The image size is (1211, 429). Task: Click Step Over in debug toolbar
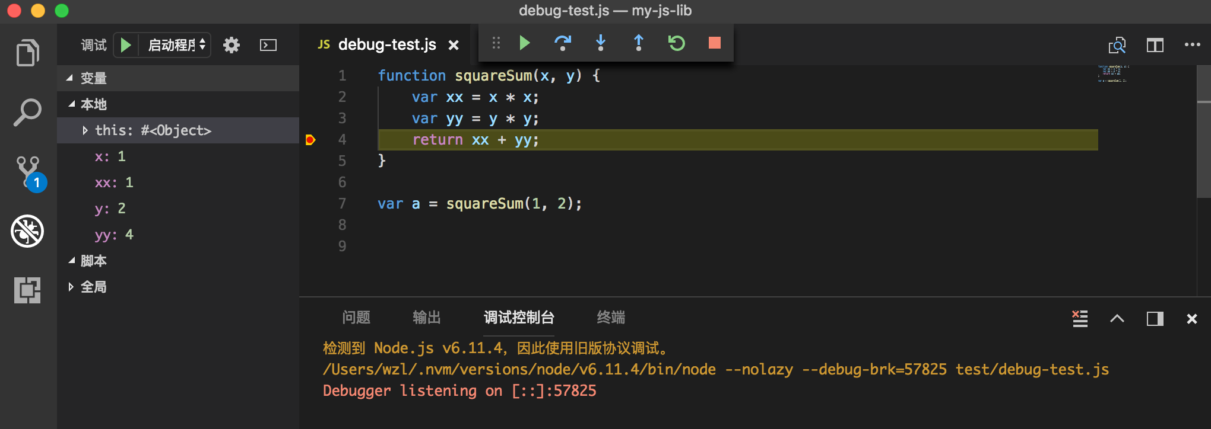pyautogui.click(x=562, y=43)
